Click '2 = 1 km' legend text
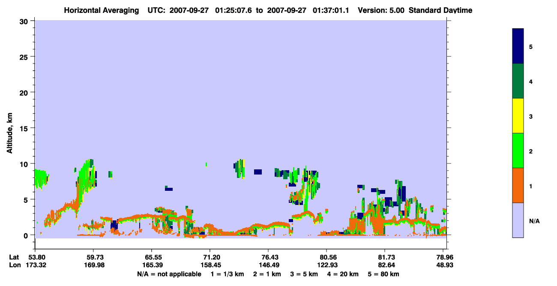The image size is (557, 286). click(x=267, y=274)
